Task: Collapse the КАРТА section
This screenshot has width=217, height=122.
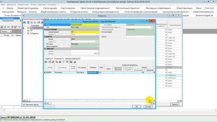Action: click(x=45, y=37)
